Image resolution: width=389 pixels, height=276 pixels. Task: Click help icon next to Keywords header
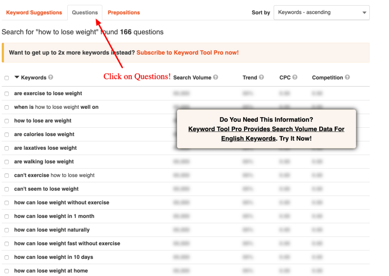pos(51,77)
